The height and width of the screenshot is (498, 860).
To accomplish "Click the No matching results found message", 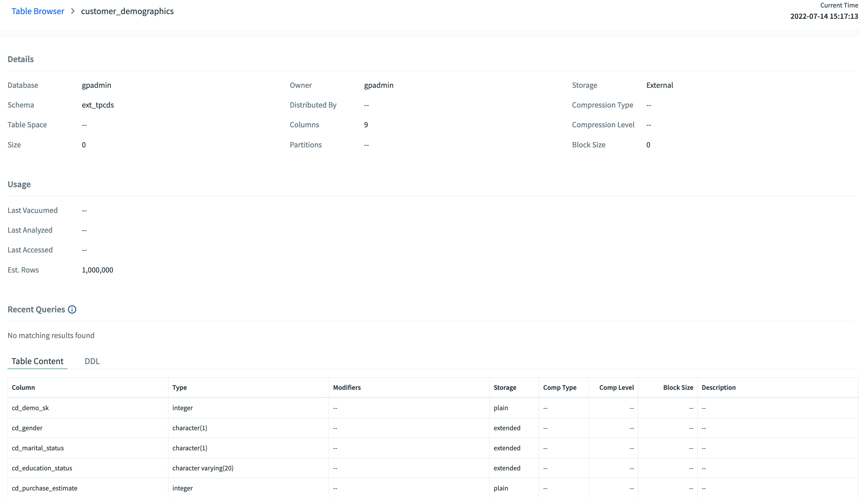I will point(51,335).
